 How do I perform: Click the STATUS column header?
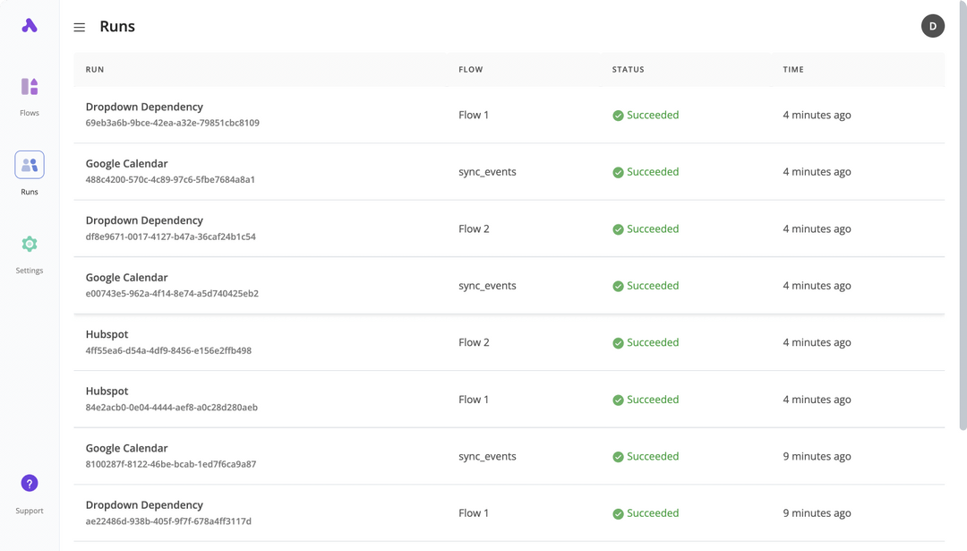628,69
